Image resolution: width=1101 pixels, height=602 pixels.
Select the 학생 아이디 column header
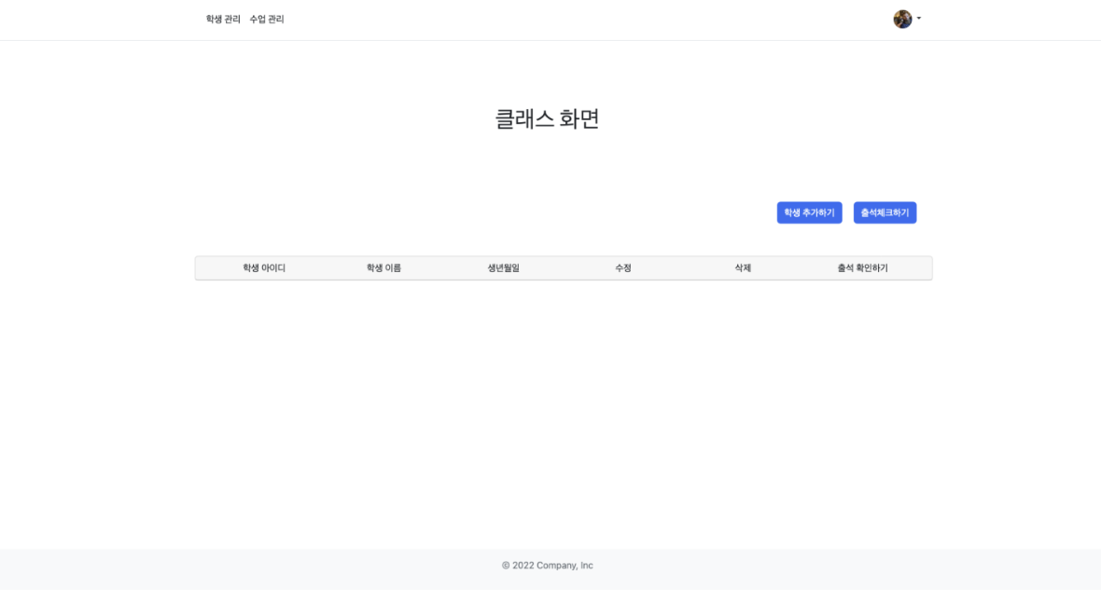[x=264, y=268]
